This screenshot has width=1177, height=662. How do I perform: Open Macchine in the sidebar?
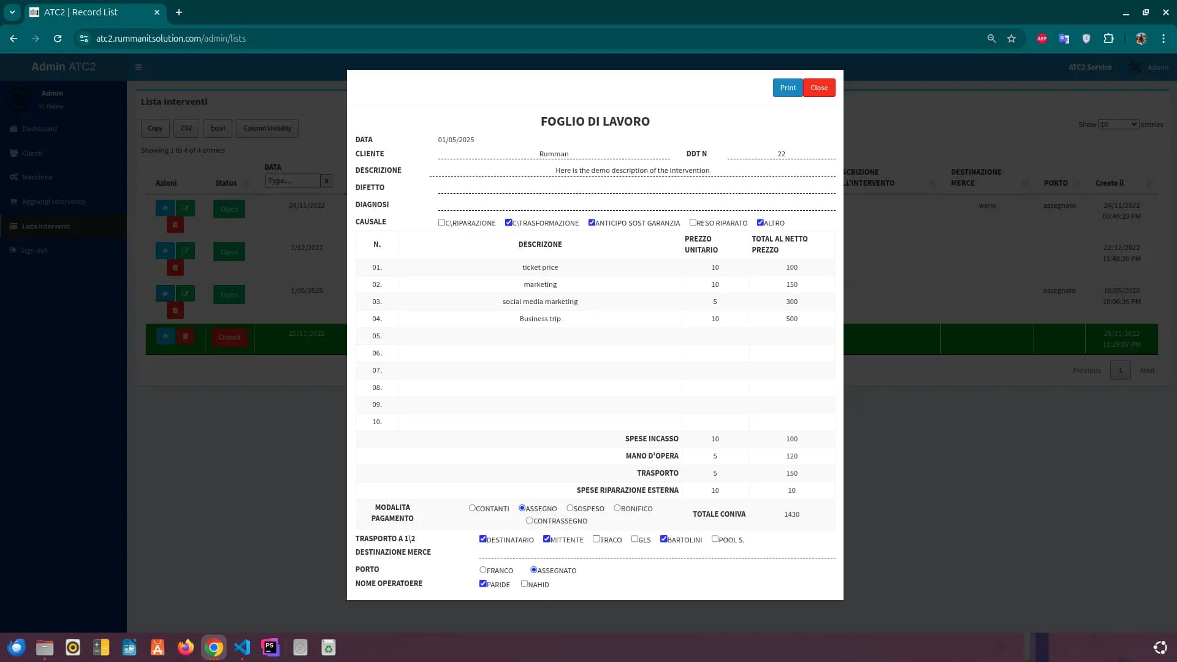37,177
